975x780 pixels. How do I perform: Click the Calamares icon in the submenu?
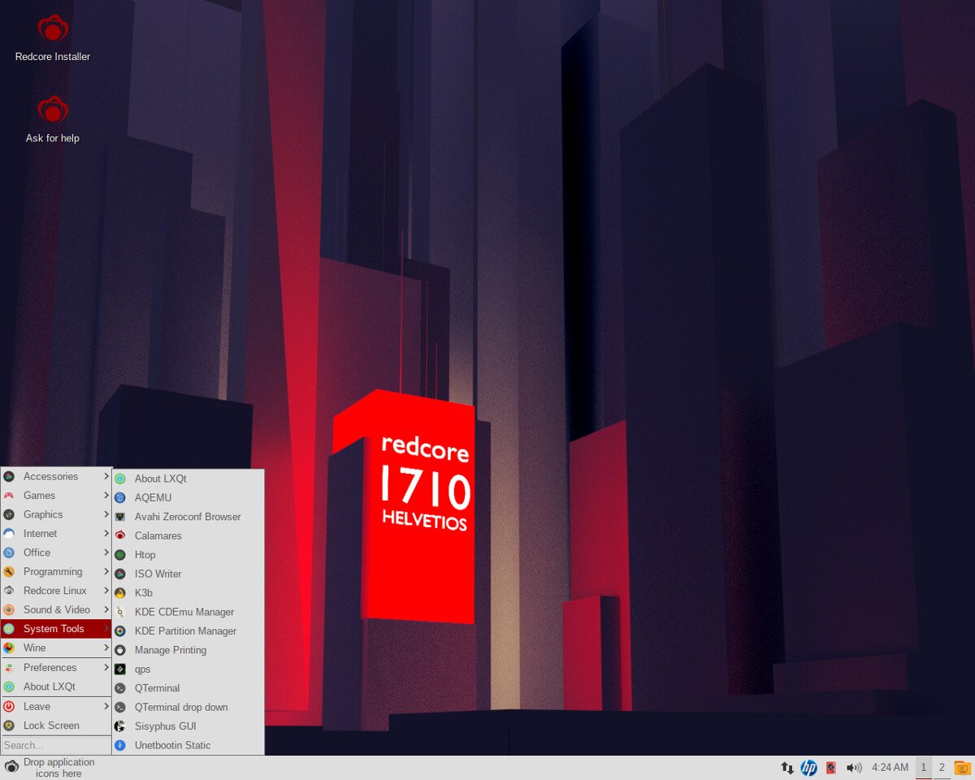[x=120, y=535]
